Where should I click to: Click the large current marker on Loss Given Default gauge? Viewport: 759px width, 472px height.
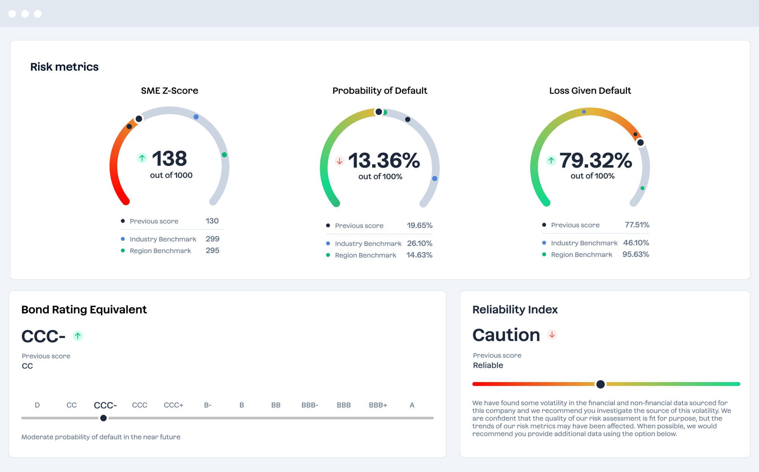tap(641, 143)
